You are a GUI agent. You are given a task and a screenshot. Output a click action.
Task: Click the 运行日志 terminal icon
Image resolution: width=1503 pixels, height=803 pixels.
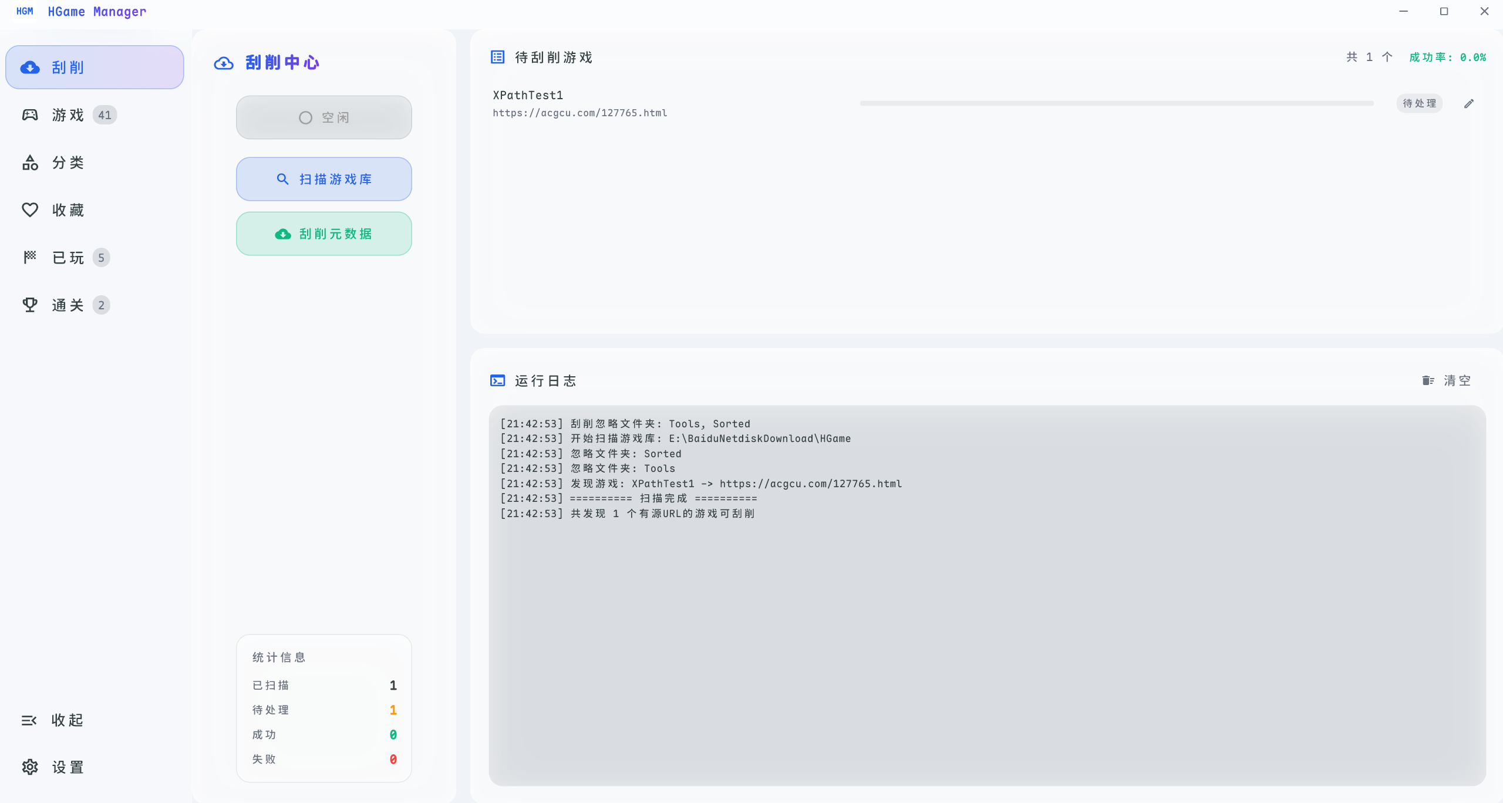click(497, 381)
